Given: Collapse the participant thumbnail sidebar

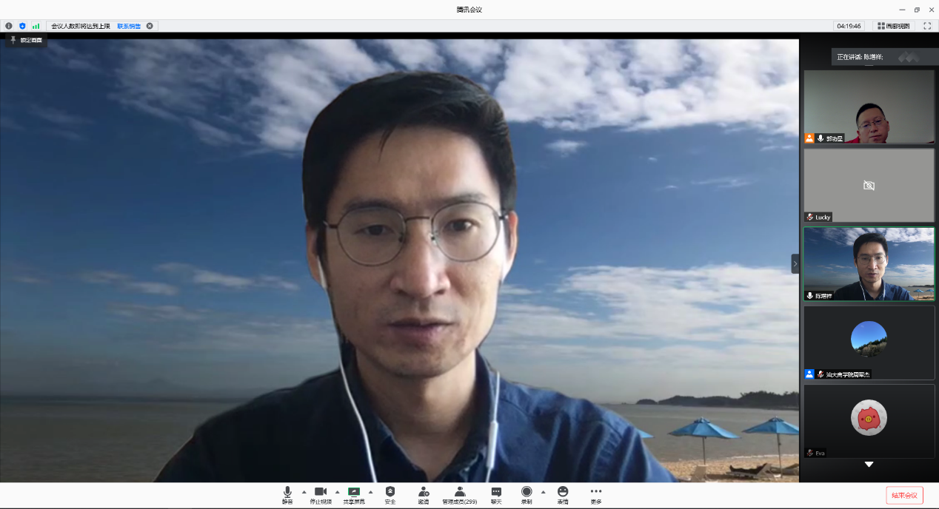Looking at the screenshot, I should coord(795,264).
